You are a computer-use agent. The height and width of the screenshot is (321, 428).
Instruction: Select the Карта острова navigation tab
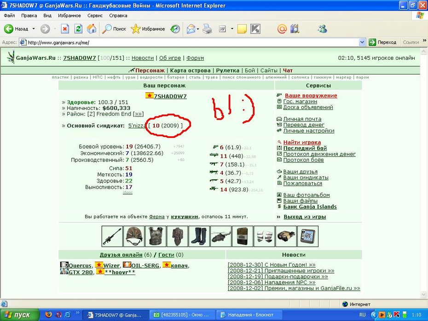190,71
